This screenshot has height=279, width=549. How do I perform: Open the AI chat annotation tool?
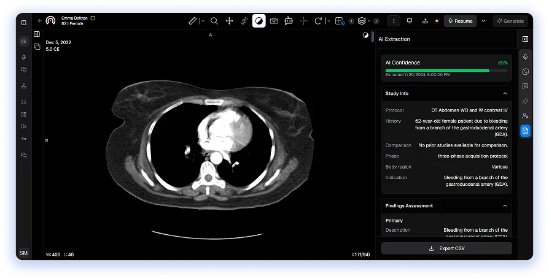coord(289,21)
